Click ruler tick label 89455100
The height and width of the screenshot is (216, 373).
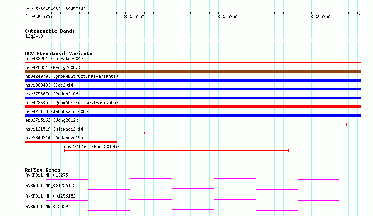click(x=134, y=17)
